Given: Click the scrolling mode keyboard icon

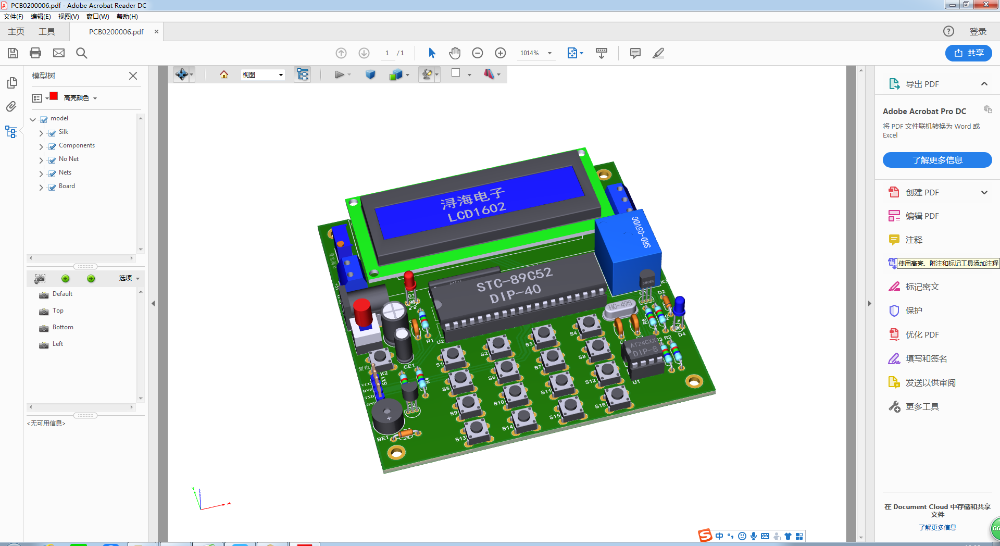Looking at the screenshot, I should tap(602, 53).
